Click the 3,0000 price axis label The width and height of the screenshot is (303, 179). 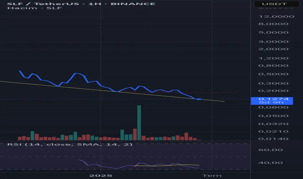pos(273,42)
